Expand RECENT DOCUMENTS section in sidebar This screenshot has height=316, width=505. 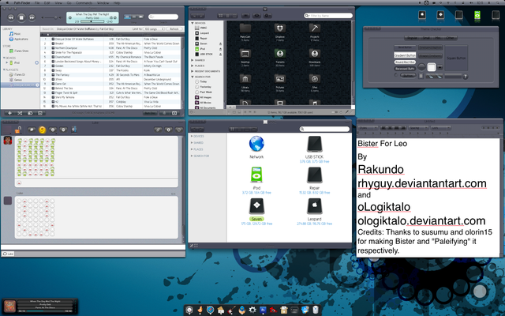(193, 71)
